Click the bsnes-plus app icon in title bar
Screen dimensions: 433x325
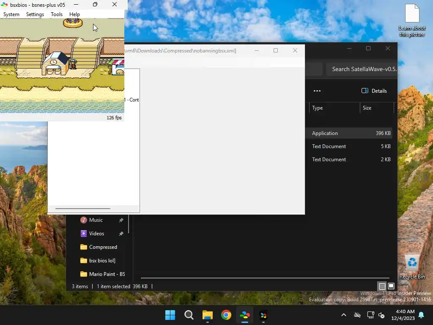[4, 5]
